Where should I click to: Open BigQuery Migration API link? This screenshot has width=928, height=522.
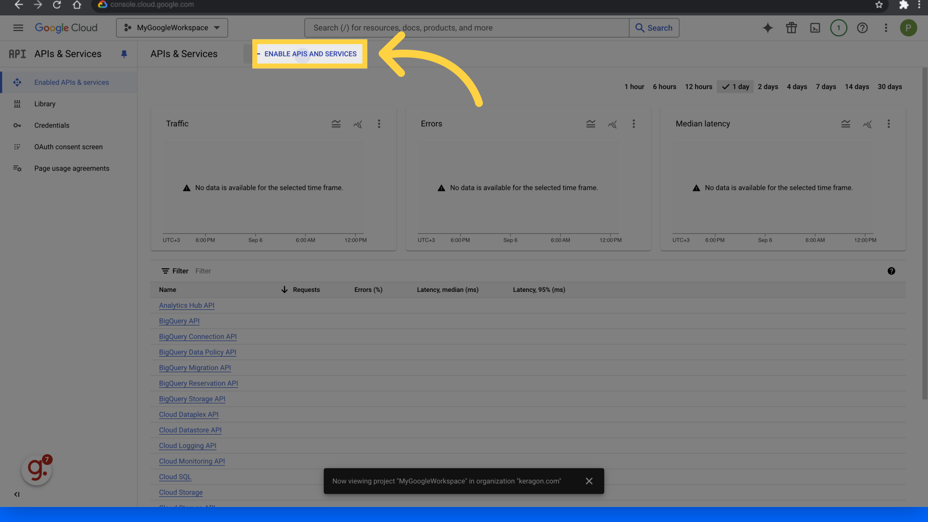click(195, 368)
